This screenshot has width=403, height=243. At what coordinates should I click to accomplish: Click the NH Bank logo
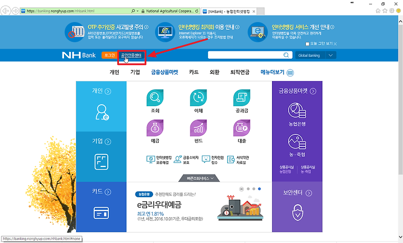pos(79,55)
